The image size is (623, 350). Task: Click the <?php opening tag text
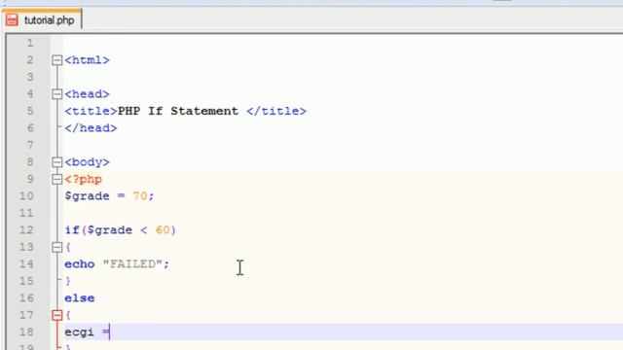[x=84, y=179]
